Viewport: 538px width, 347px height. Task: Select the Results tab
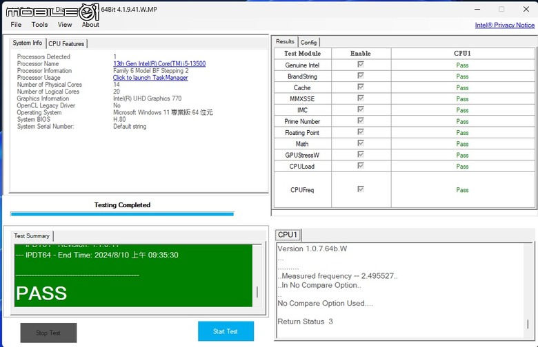pos(285,41)
